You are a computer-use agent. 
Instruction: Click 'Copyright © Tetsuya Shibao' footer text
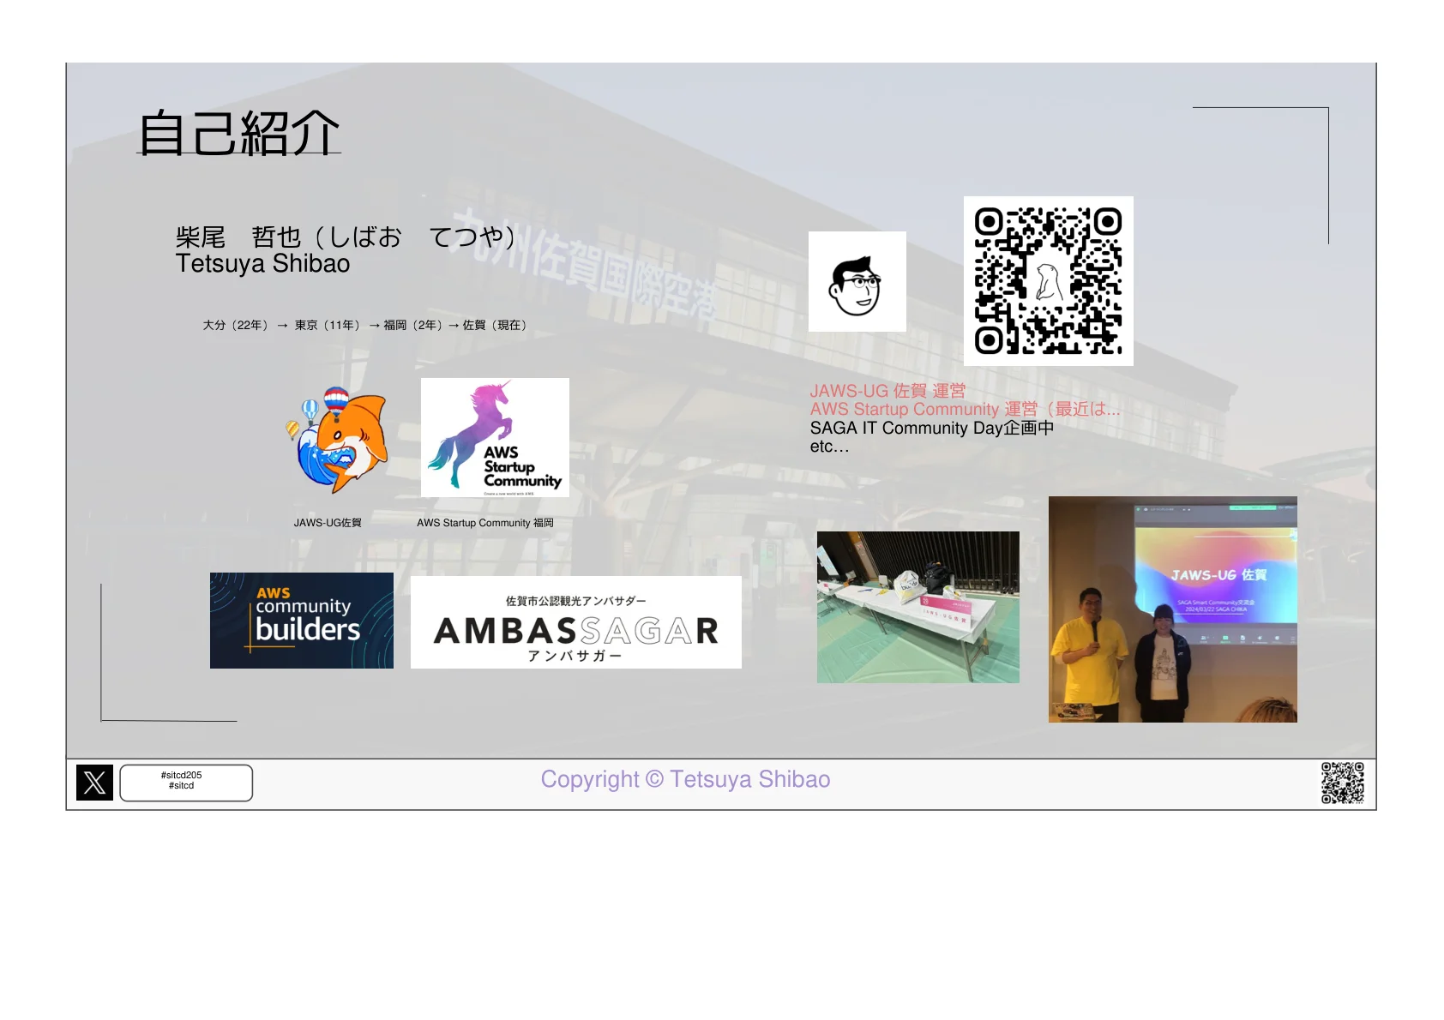(x=685, y=779)
